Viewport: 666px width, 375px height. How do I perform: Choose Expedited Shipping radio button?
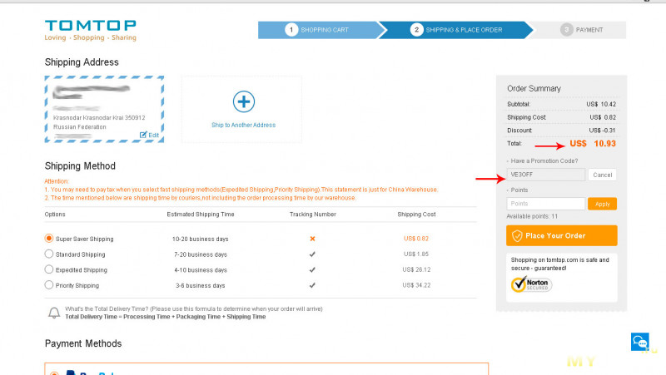point(49,269)
